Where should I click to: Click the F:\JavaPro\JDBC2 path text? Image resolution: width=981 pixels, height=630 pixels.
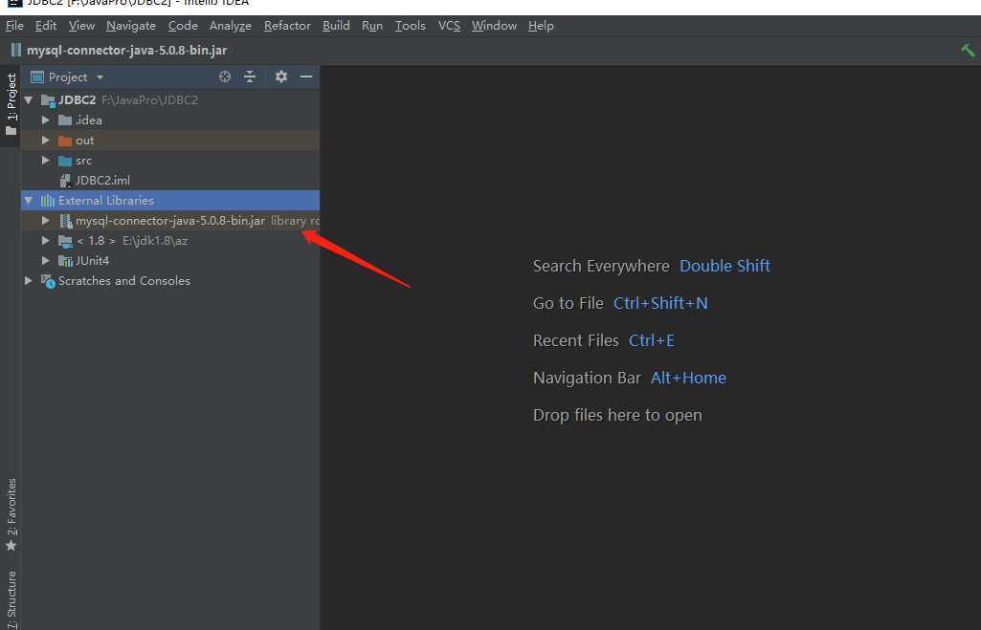[149, 100]
